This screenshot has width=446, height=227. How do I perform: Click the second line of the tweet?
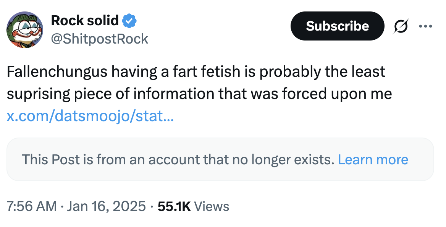click(199, 94)
